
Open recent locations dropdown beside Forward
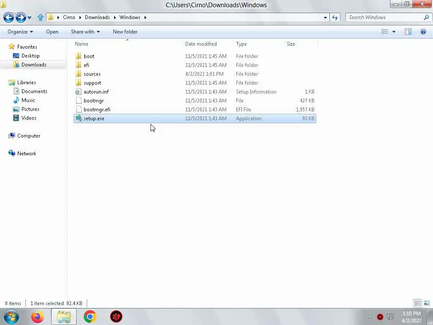click(29, 18)
